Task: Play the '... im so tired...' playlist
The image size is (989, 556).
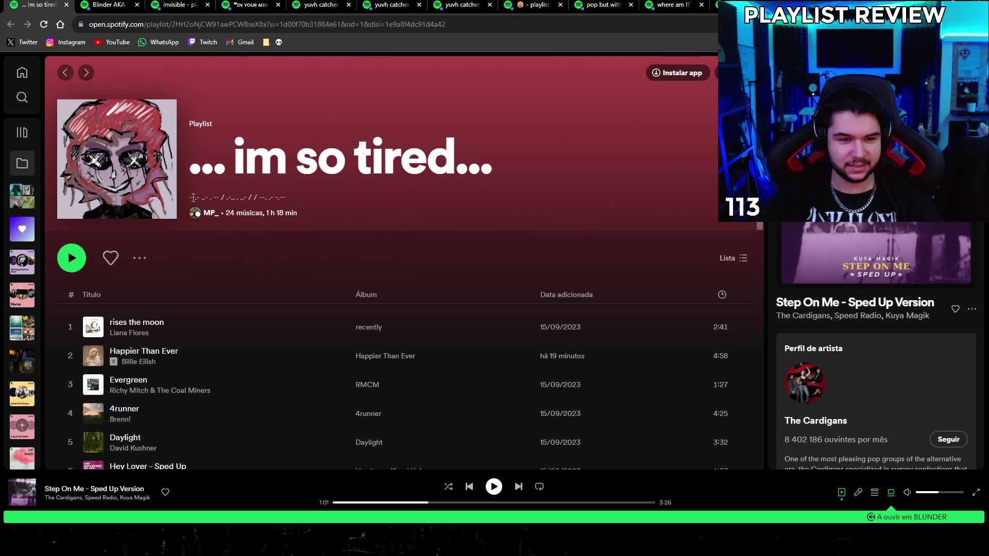Action: pos(72,258)
